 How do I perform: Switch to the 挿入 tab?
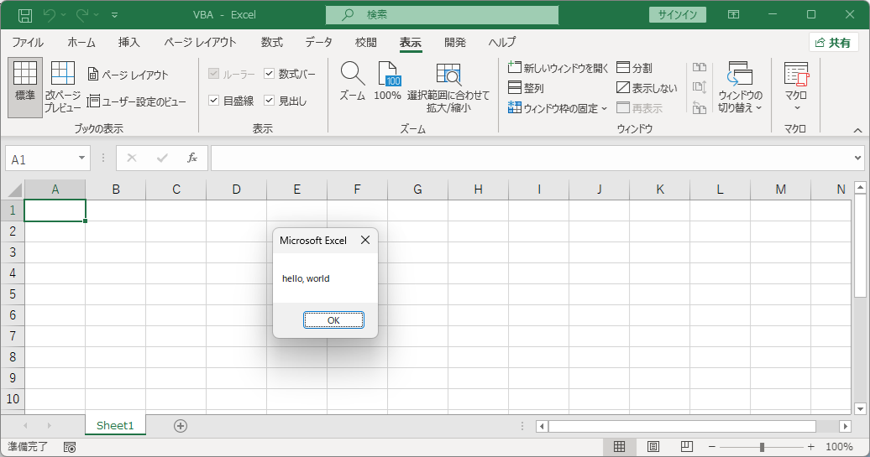click(128, 42)
